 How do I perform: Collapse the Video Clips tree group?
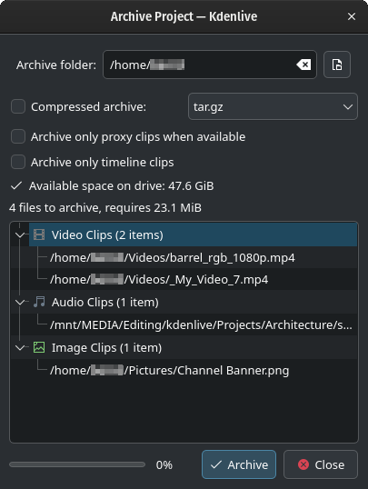[x=20, y=235]
